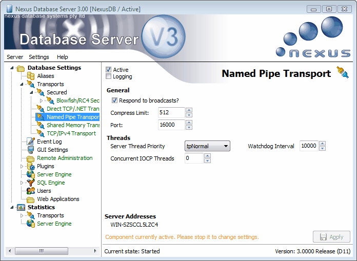Click the Server Engine globe icon under Database Settings
The height and width of the screenshot is (261, 357).
click(30, 174)
